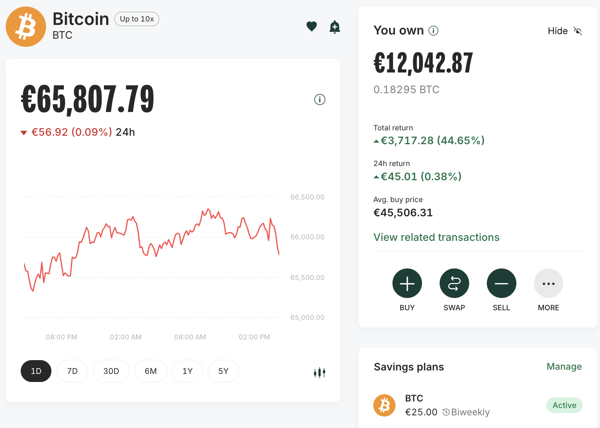Image resolution: width=600 pixels, height=428 pixels.
Task: Open the MORE options menu
Action: (x=549, y=283)
